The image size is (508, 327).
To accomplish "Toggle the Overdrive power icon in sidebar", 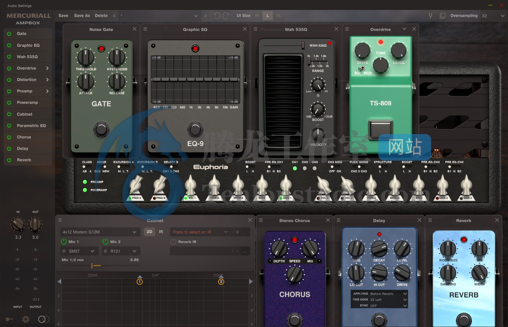I will tap(9, 68).
